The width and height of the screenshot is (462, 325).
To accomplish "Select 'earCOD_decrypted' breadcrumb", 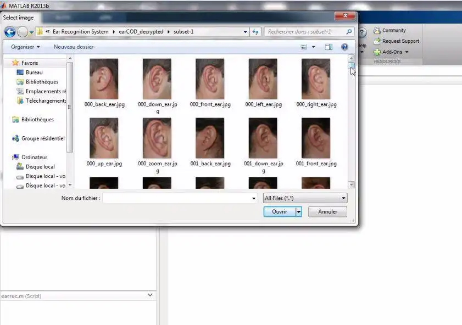I will point(141,31).
